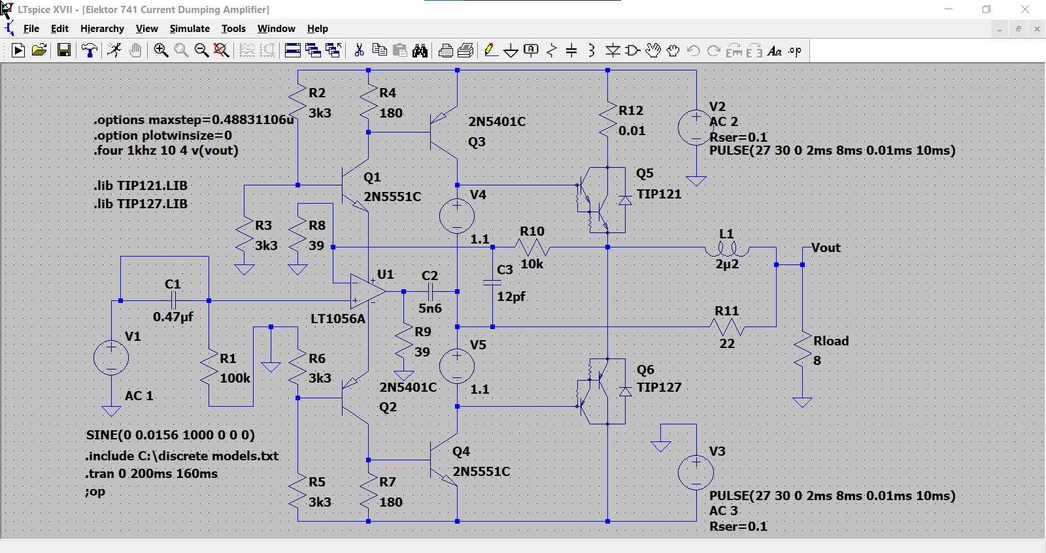This screenshot has width=1046, height=553.
Task: Click the .include discrete models.txt directive
Action: (x=182, y=456)
